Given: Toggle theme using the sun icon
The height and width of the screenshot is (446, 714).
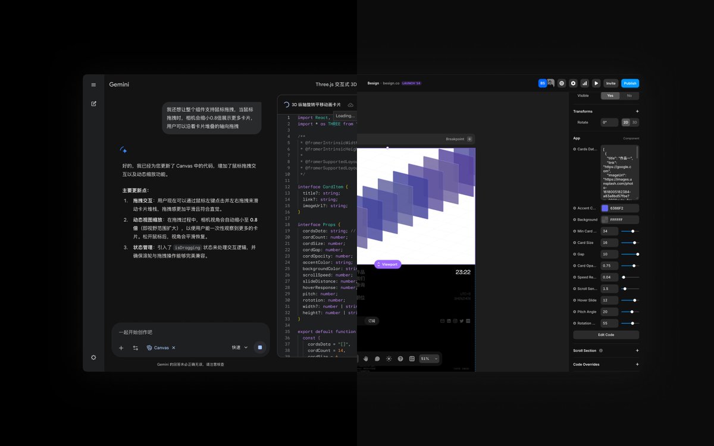Looking at the screenshot, I should [389, 359].
